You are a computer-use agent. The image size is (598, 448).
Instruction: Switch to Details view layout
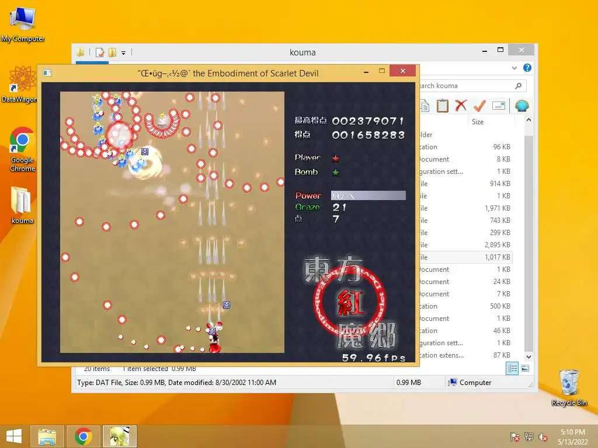click(x=512, y=369)
